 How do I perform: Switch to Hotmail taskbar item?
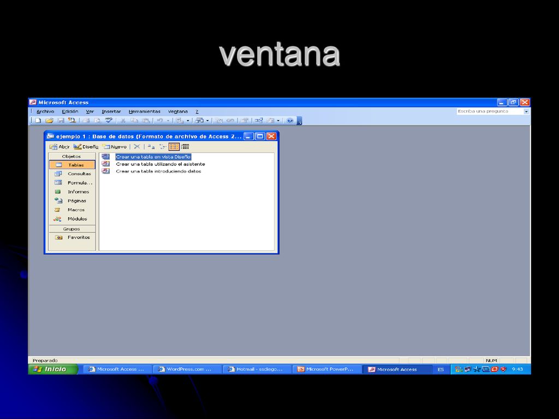pos(257,369)
